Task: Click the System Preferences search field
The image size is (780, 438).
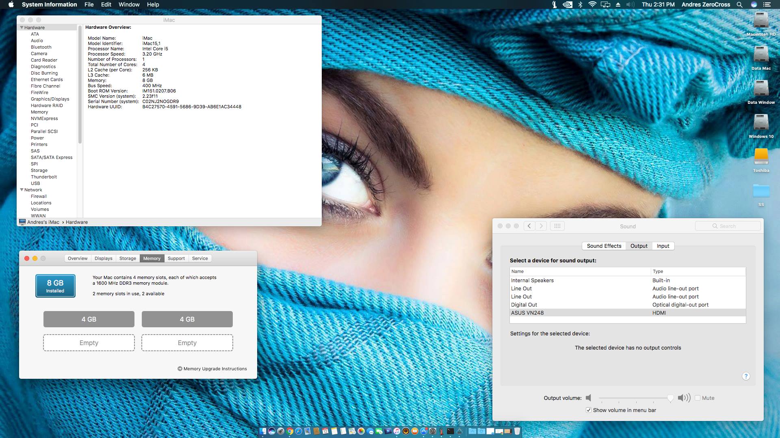Action: click(x=728, y=226)
